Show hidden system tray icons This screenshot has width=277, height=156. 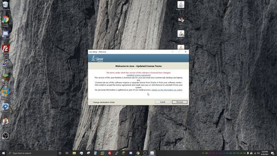coord(203,153)
